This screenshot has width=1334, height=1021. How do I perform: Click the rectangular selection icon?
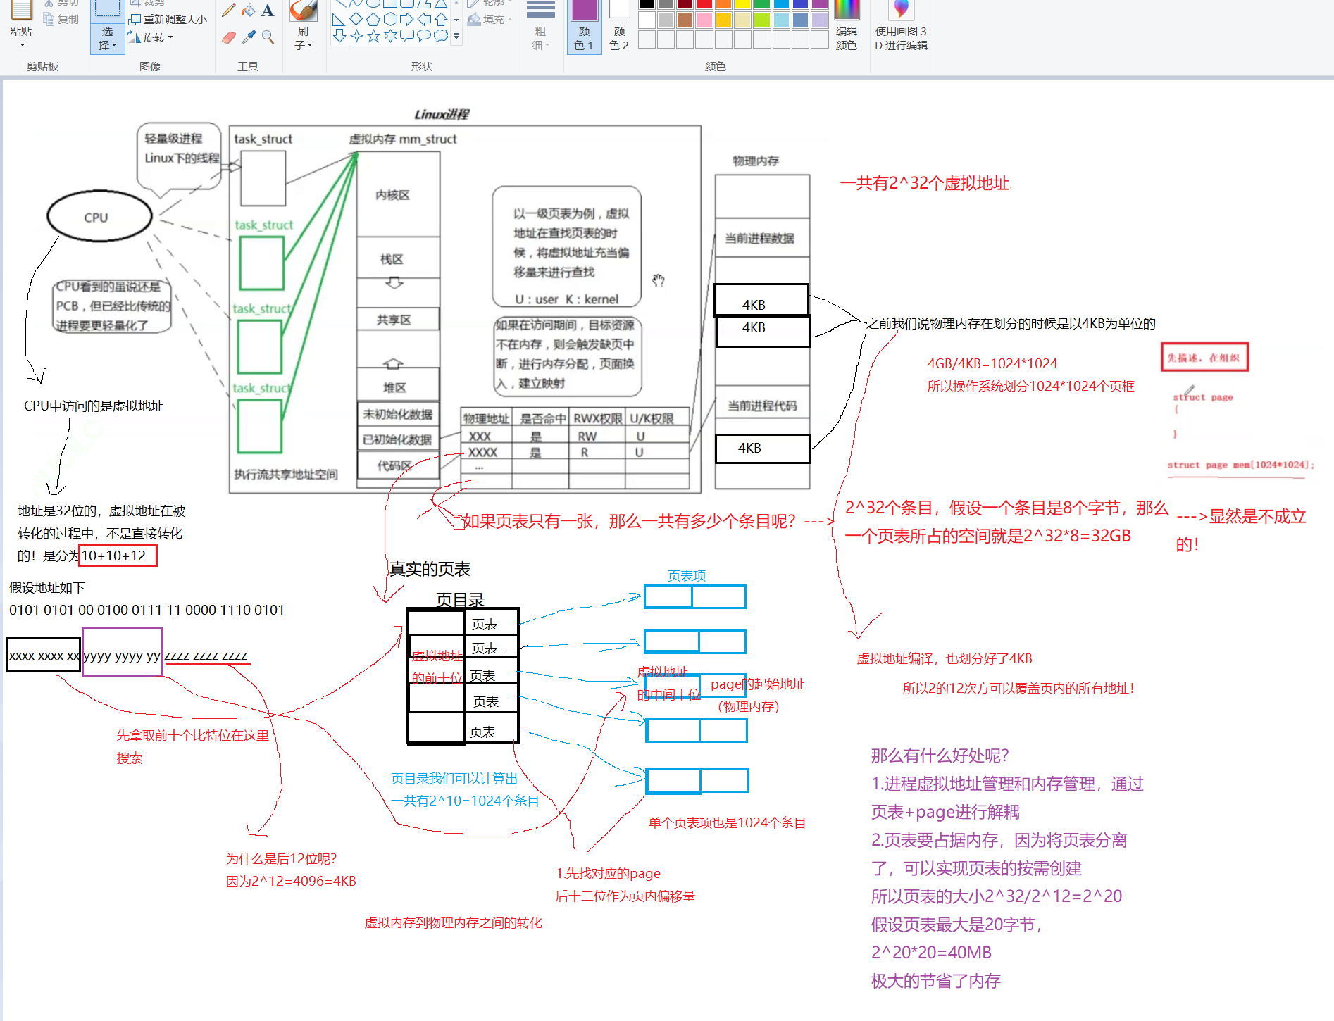point(107,8)
